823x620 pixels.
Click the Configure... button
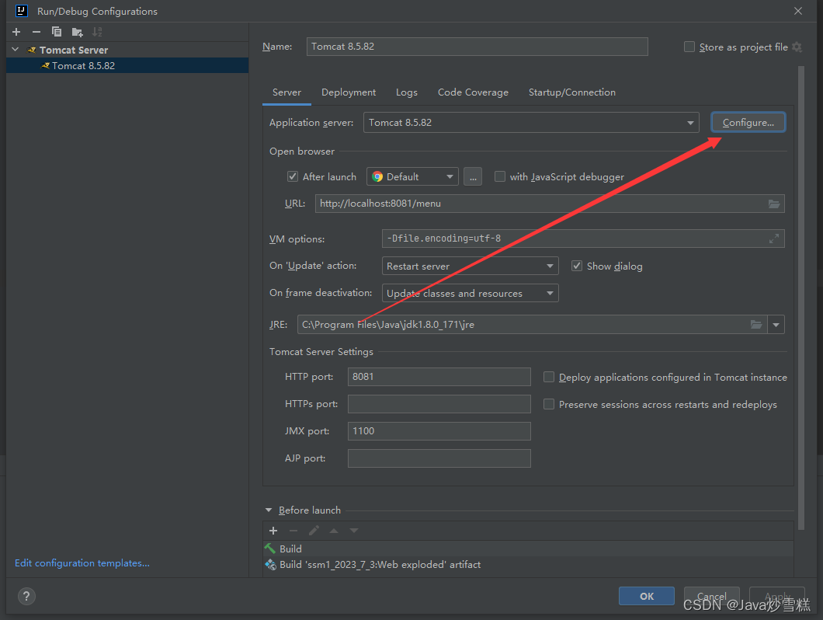coord(748,123)
